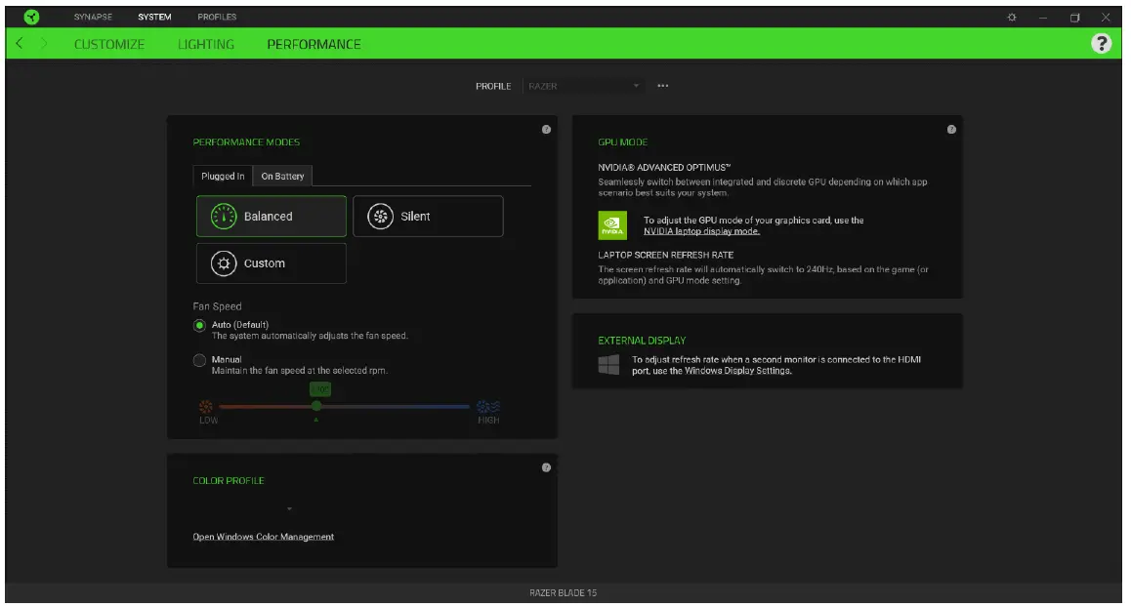Screen dimensions: 1131x606
Task: Open the LIGHTING tab
Action: pos(207,44)
